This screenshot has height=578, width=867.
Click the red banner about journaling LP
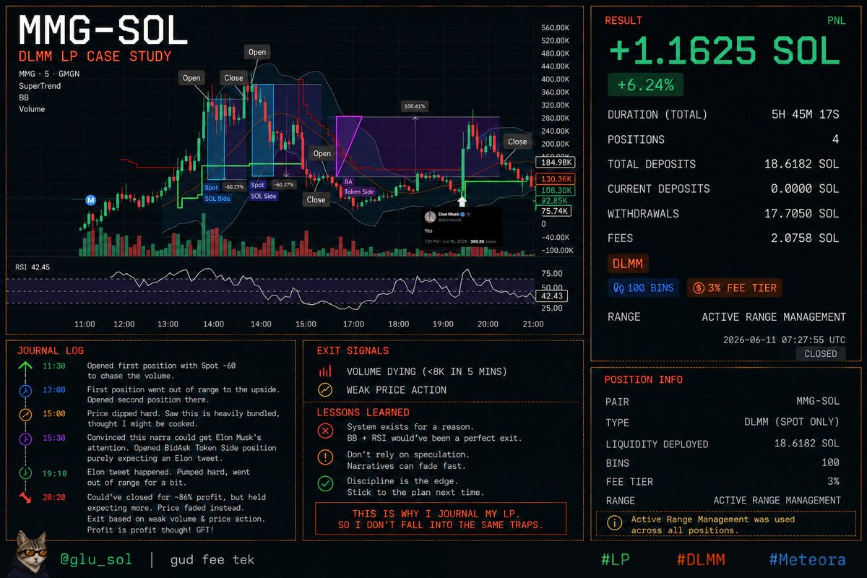[441, 518]
